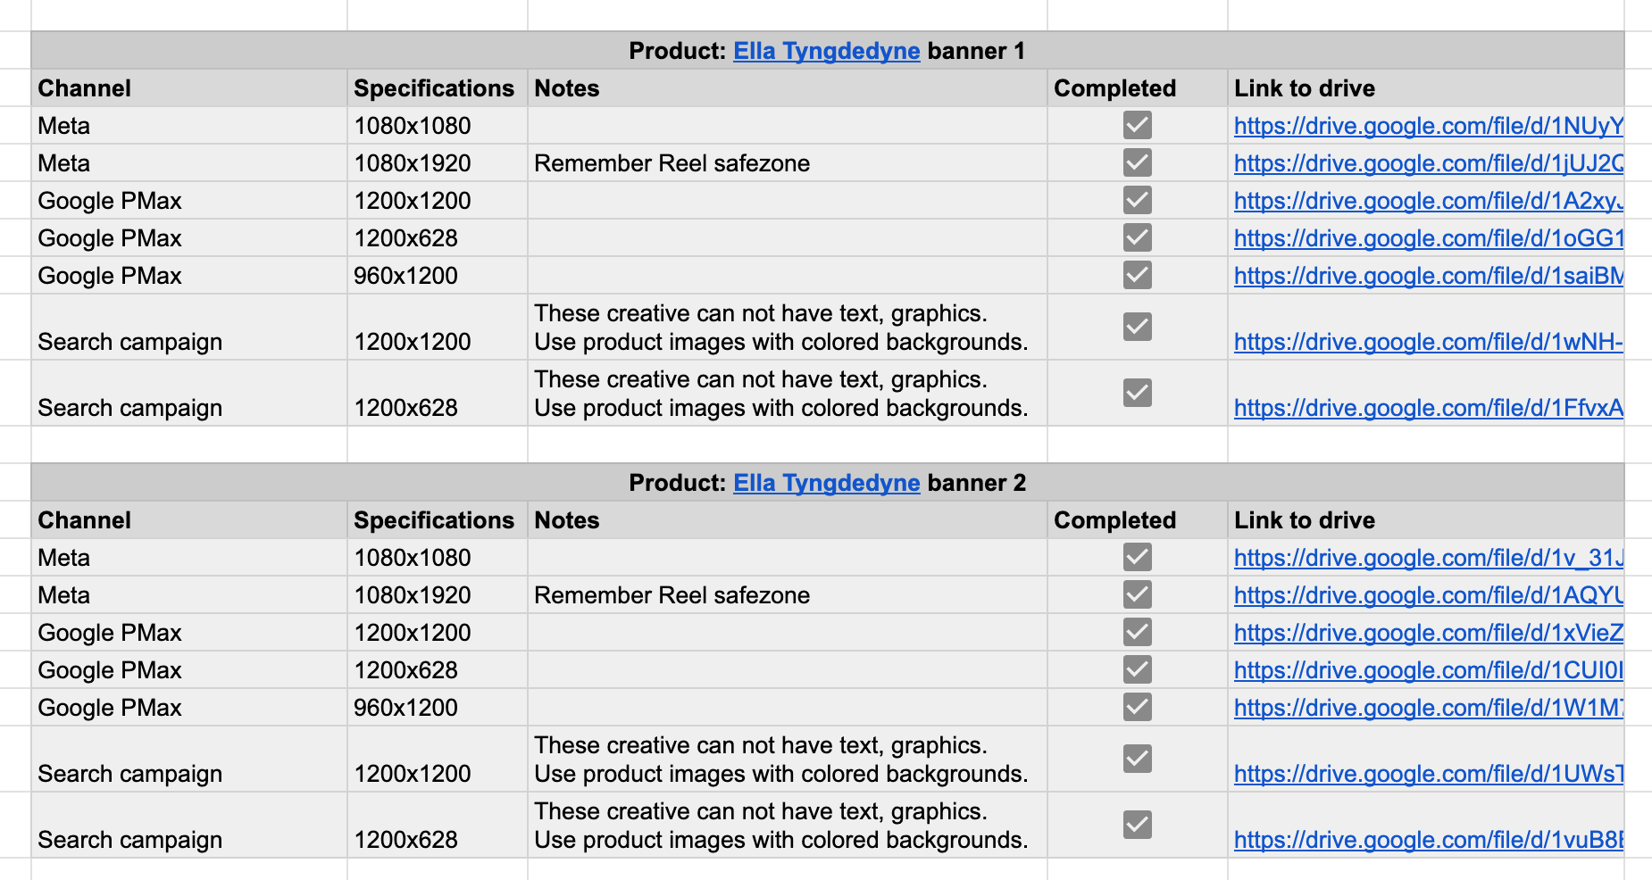The width and height of the screenshot is (1652, 880).
Task: Select banner 2 Search campaign 1200x628 notes cell
Action: pyautogui.click(x=788, y=826)
